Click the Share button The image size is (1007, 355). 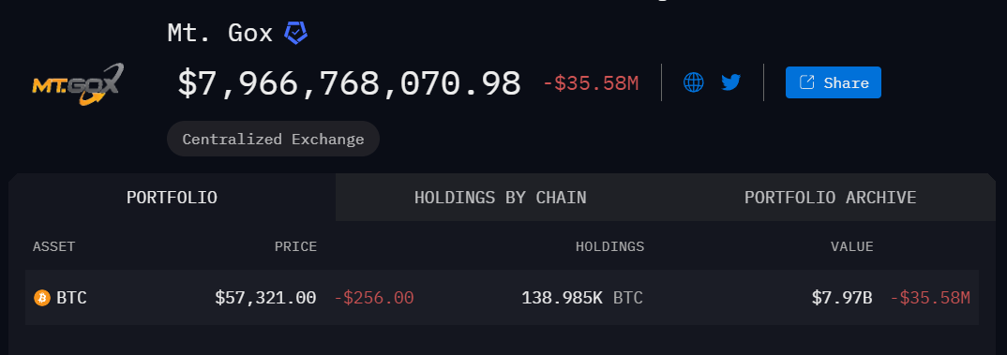click(833, 82)
